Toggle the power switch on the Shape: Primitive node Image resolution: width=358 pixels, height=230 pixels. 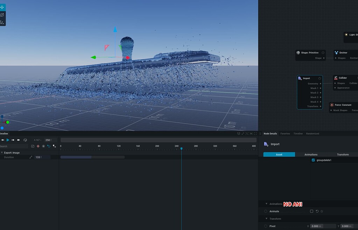(322, 52)
